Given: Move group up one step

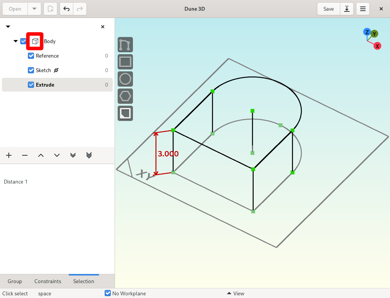Looking at the screenshot, I should point(41,155).
